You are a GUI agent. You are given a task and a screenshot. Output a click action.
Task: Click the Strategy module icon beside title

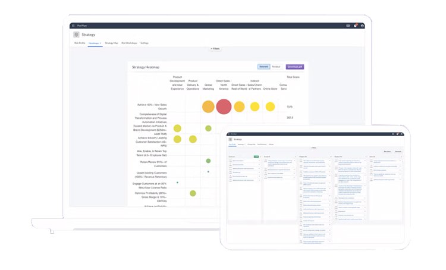pyautogui.click(x=76, y=34)
